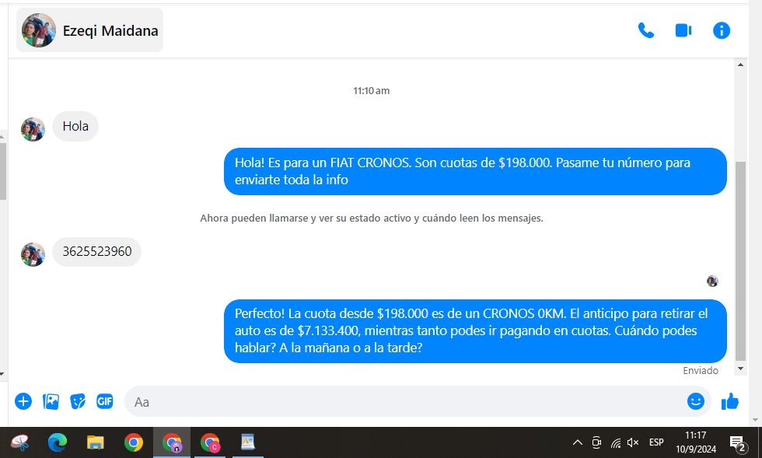Switch to Chrome window with purple profile badge
This screenshot has height=458, width=762.
point(172,442)
